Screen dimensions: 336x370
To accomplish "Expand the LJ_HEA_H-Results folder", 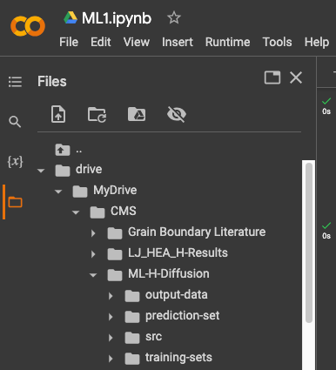I will click(x=93, y=254).
